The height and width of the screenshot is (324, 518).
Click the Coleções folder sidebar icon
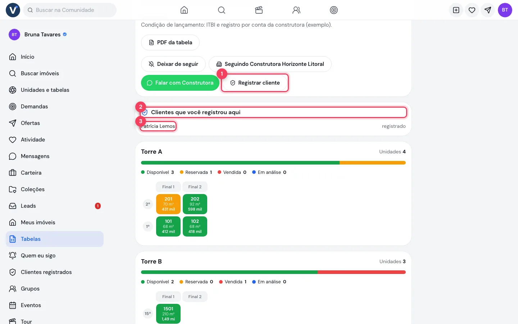(x=13, y=189)
